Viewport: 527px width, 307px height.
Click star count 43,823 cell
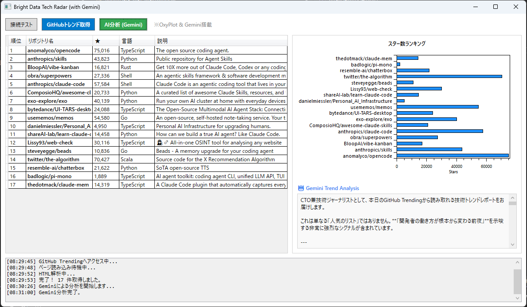click(x=106, y=59)
